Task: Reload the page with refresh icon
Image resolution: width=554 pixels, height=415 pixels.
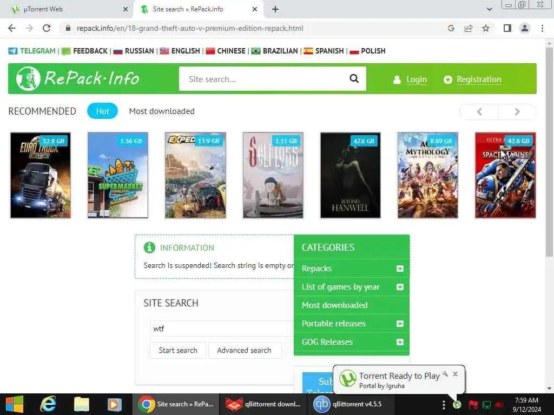Action: (x=47, y=28)
